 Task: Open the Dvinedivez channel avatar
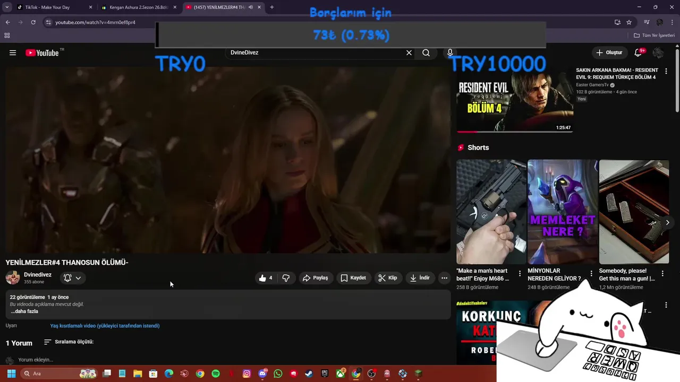tap(13, 277)
